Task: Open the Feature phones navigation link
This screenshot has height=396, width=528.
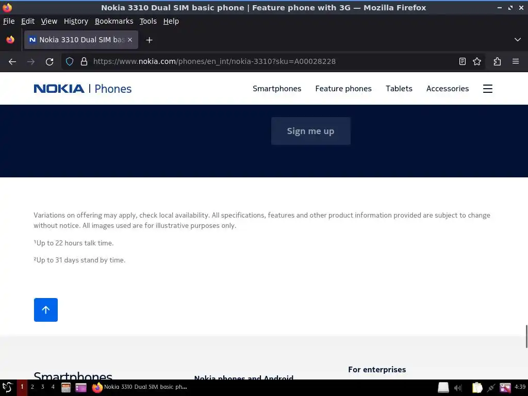Action: pyautogui.click(x=343, y=89)
